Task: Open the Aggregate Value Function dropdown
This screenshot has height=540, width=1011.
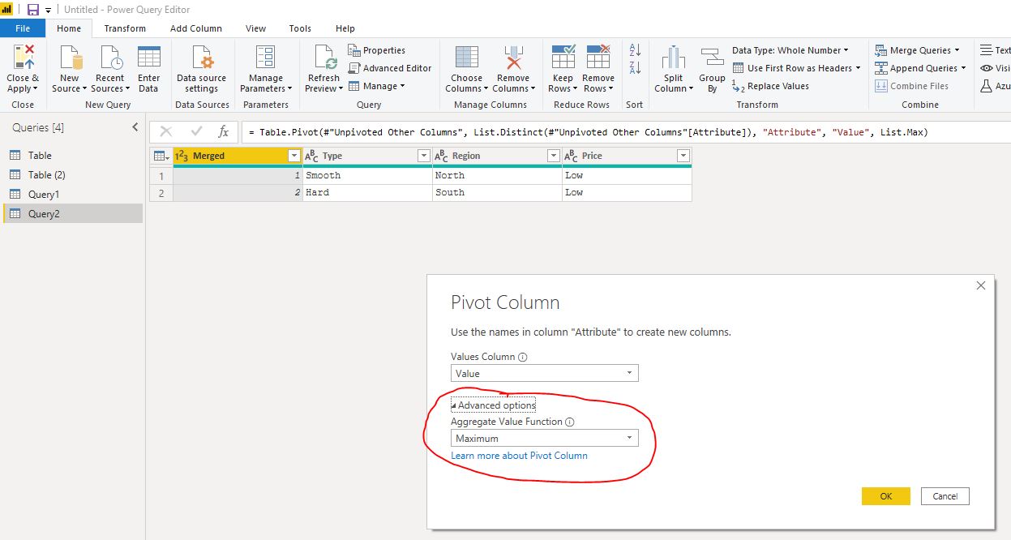Action: pos(545,438)
